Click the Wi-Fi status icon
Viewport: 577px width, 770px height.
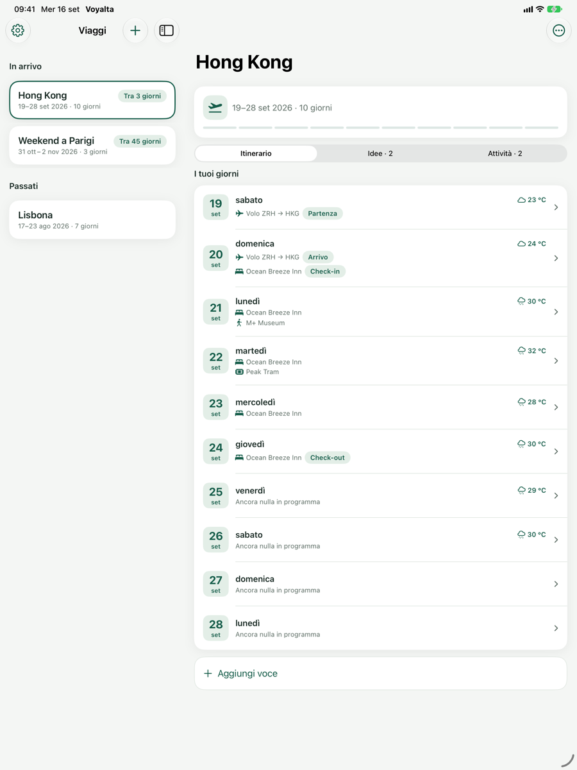(x=540, y=10)
